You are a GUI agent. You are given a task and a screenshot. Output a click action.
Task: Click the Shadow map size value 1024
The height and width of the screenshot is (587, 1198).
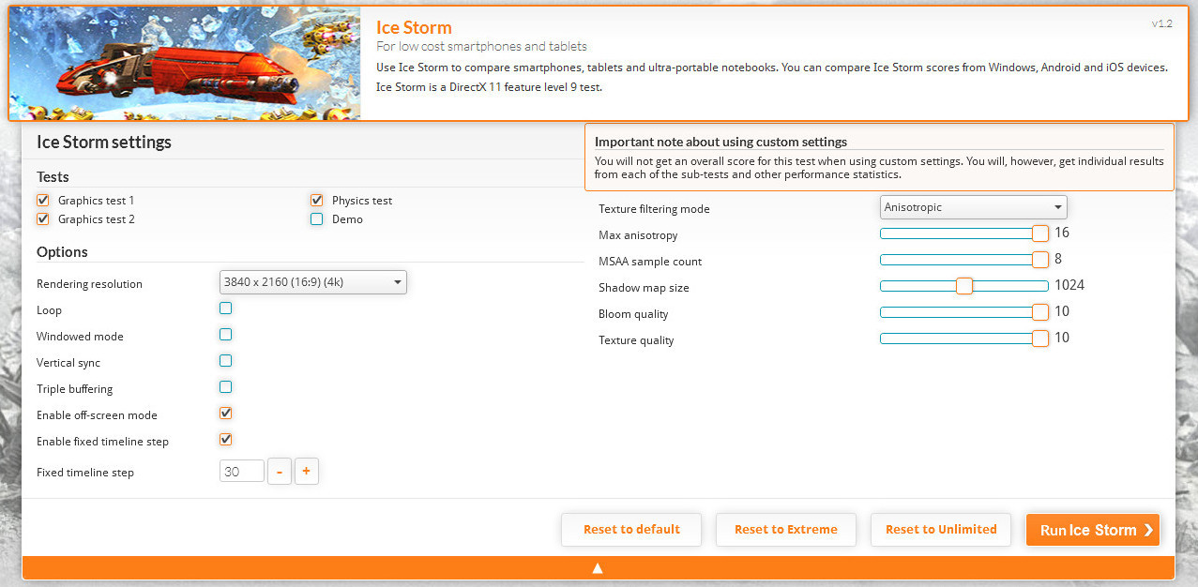coord(1069,285)
